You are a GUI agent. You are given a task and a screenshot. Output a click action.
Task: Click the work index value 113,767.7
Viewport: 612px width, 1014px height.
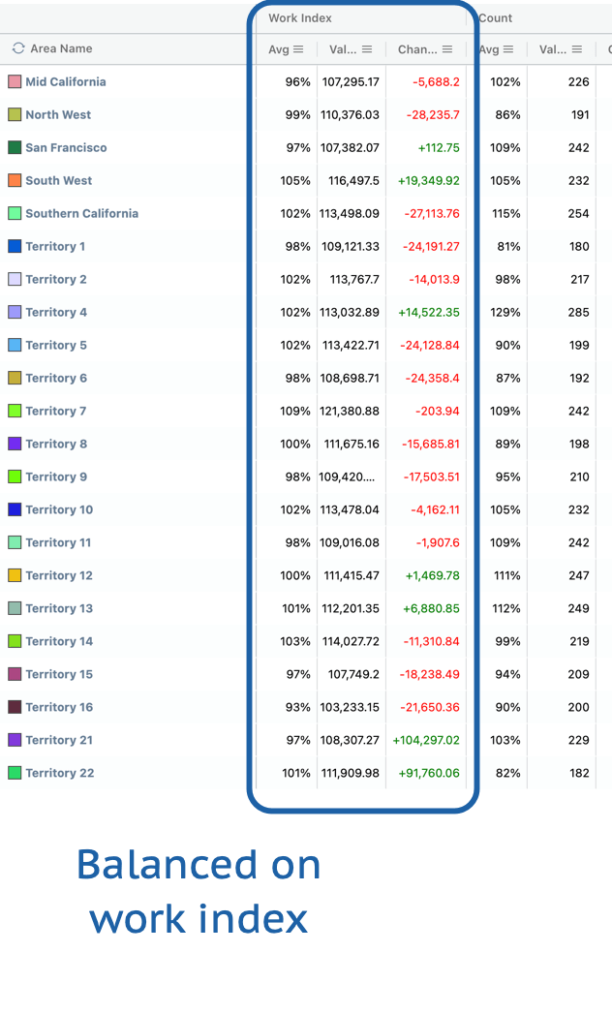(354, 280)
